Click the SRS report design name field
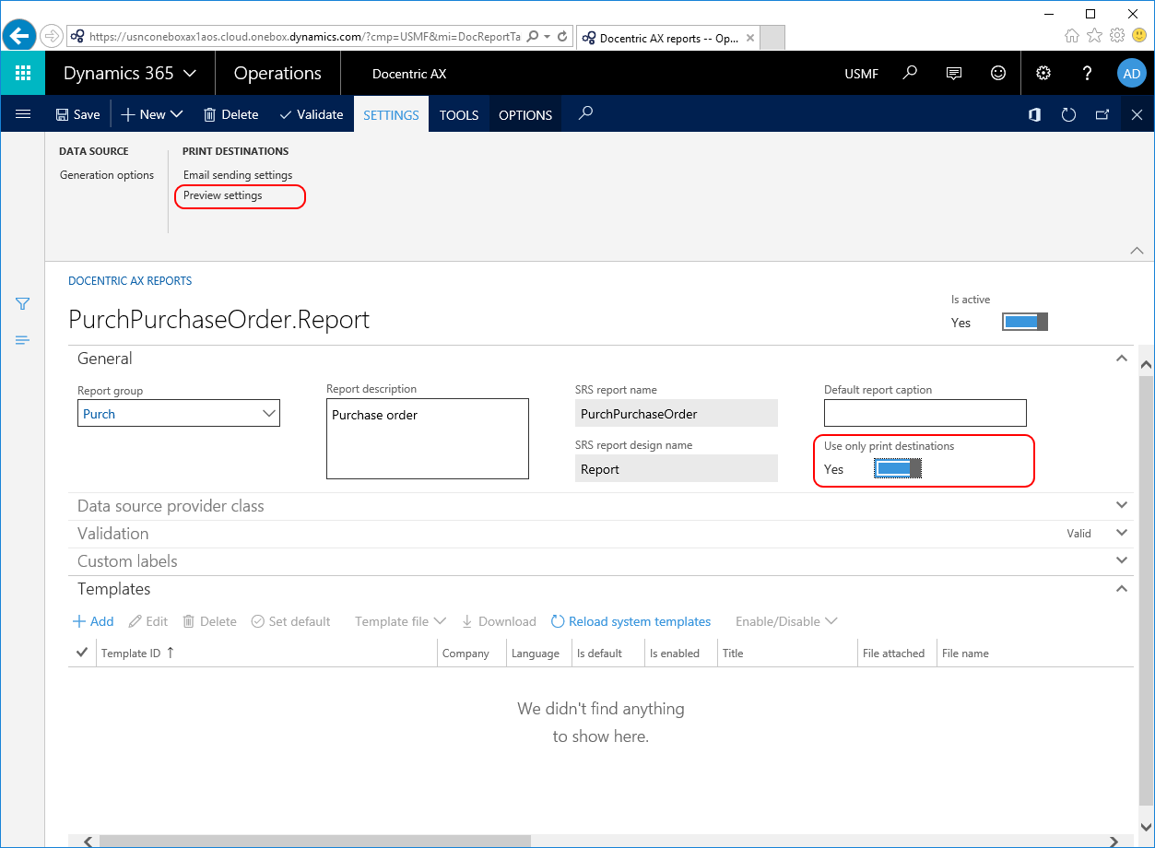The width and height of the screenshot is (1155, 848). pos(677,469)
